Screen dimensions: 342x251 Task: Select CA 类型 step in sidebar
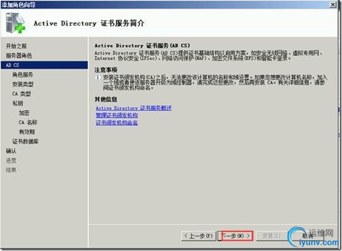point(21,94)
